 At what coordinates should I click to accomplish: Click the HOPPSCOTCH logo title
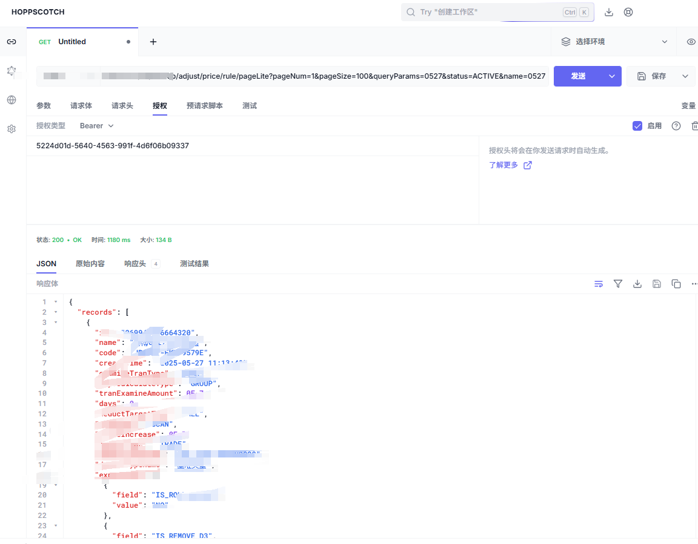pyautogui.click(x=38, y=13)
